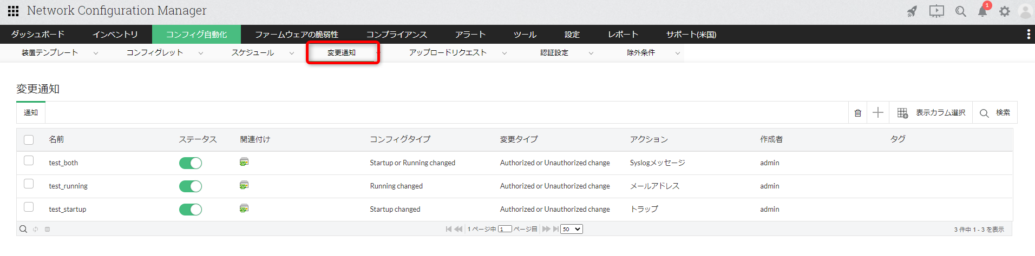Switch to the インベントリ tab
1035x256 pixels.
click(115, 35)
